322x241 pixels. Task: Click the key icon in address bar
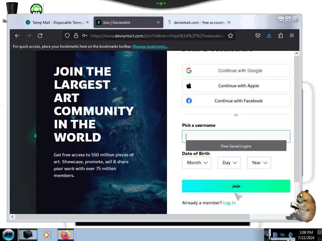[x=85, y=36]
